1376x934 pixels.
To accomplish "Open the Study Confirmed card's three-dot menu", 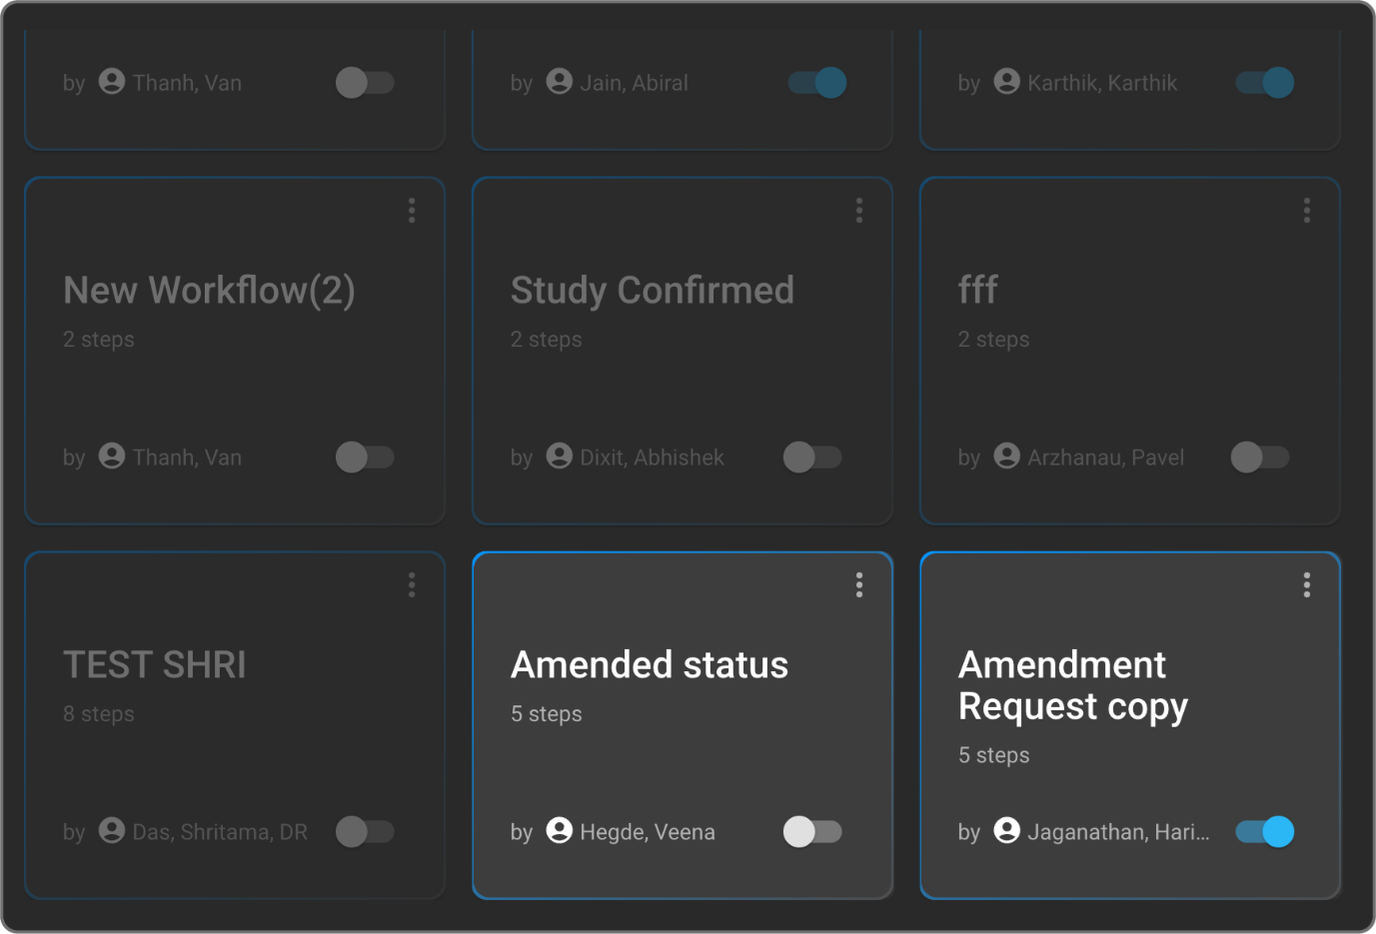I will tap(859, 210).
